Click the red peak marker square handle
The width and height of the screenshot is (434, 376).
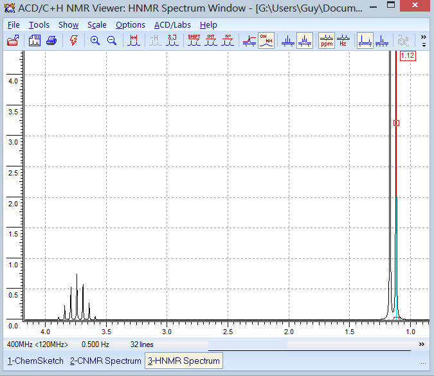[x=396, y=123]
